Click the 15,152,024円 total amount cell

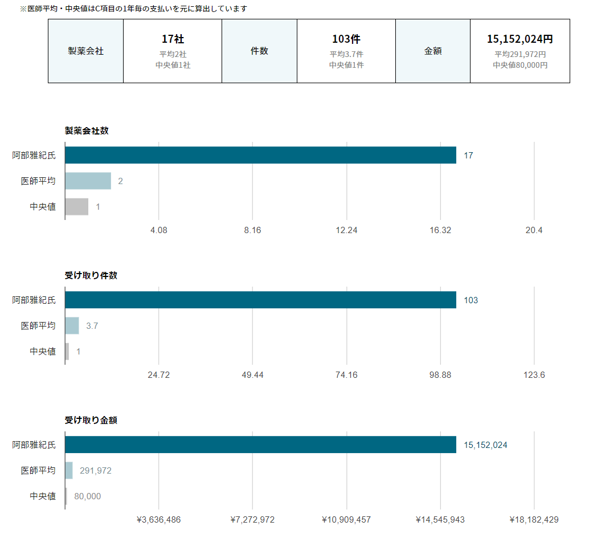pos(520,51)
